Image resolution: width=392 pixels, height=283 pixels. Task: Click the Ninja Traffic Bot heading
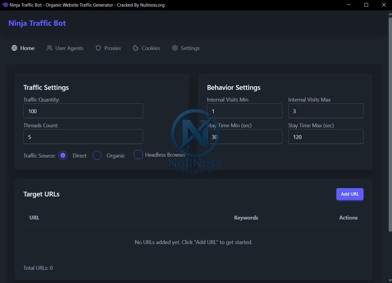(x=37, y=23)
